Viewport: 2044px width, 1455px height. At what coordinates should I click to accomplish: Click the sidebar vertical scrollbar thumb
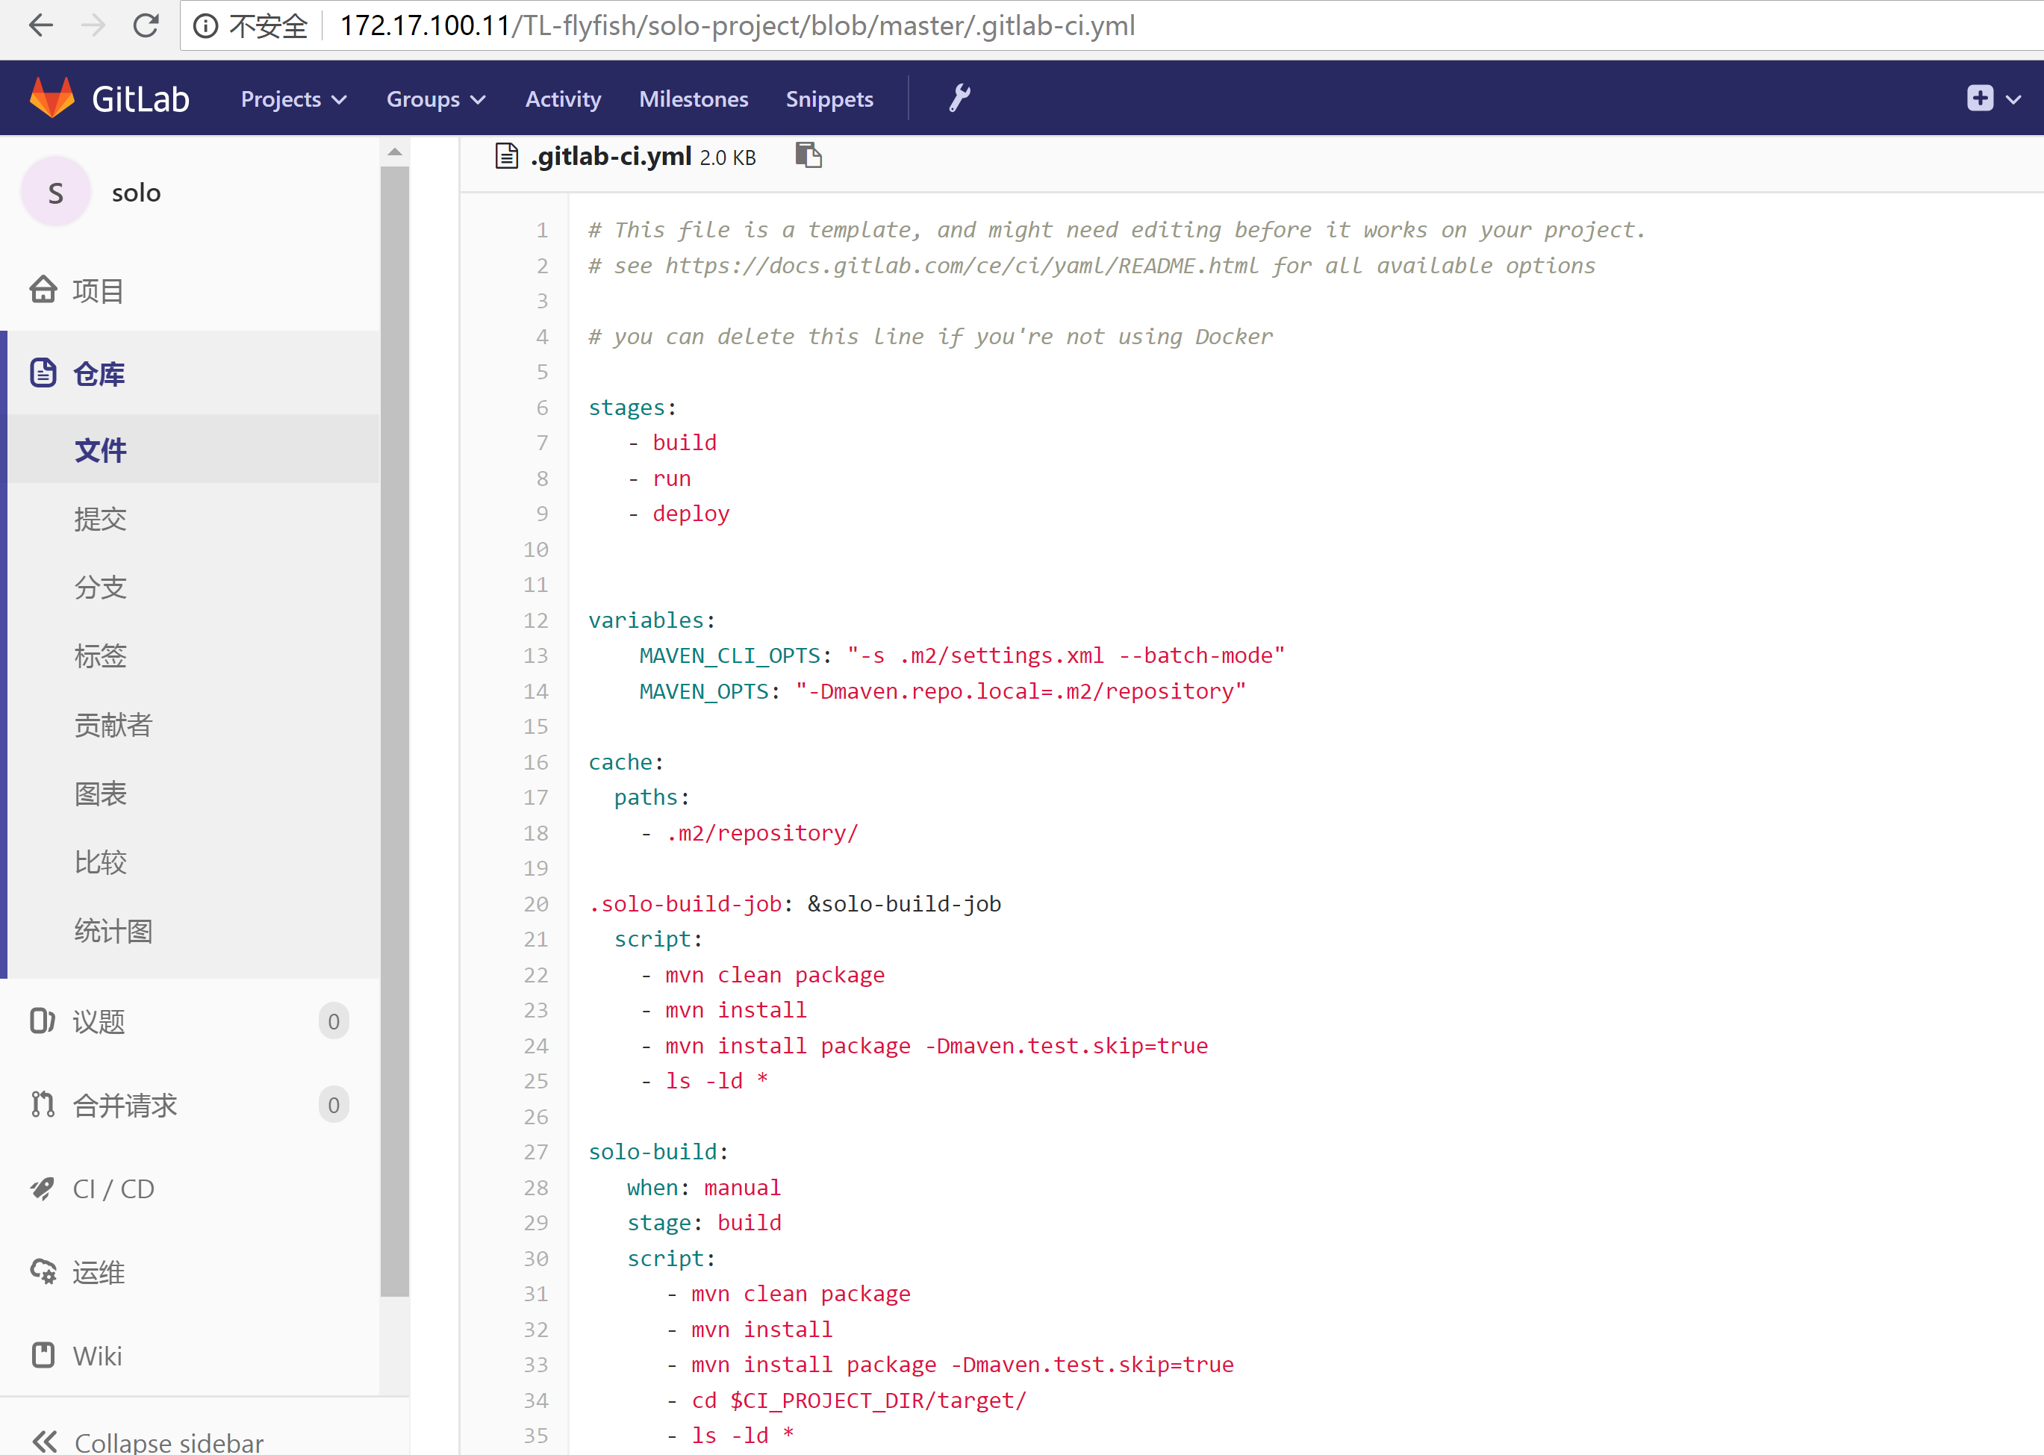(394, 730)
